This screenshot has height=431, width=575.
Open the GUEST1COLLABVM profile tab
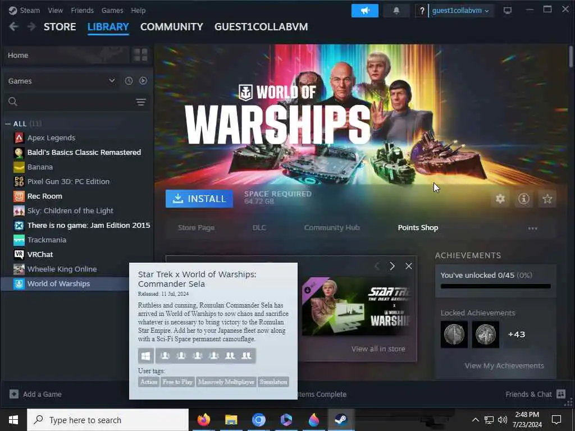click(x=261, y=27)
